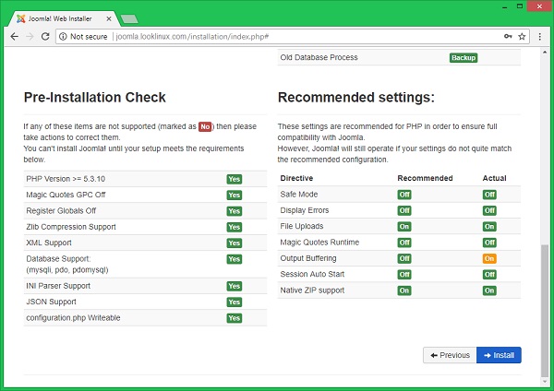This screenshot has width=554, height=391.
Task: Click the browser back arrow
Action: [x=14, y=36]
